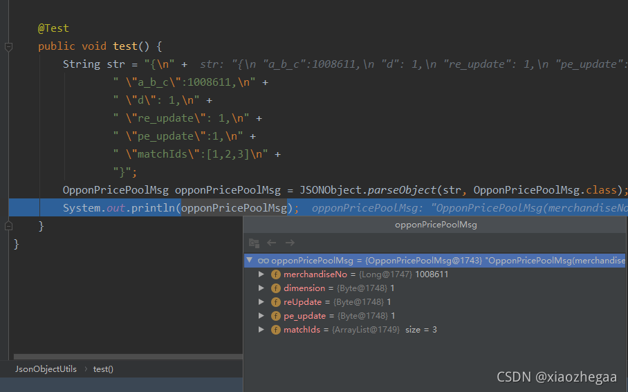Click the "a_b_c":1008611 string line
Viewport: 628px width, 392px height.
pyautogui.click(x=191, y=82)
